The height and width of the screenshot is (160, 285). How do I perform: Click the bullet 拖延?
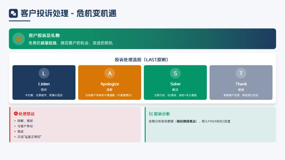pyautogui.click(x=20, y=131)
